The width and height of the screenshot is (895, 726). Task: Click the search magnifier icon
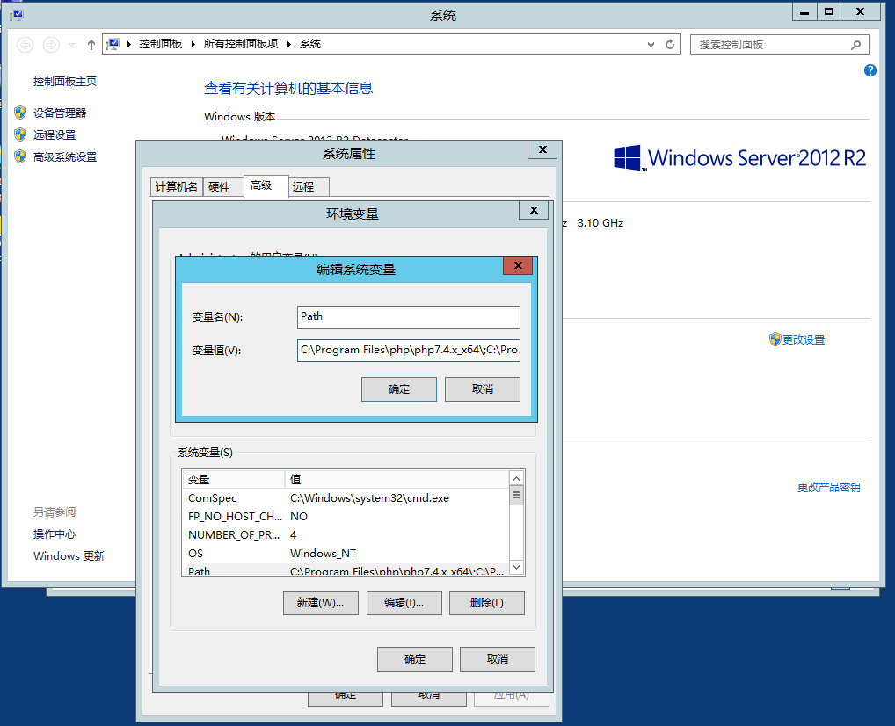(855, 45)
